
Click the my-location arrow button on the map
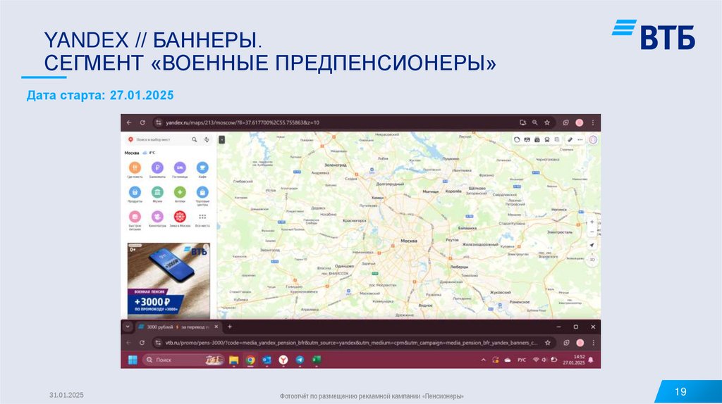(592, 246)
